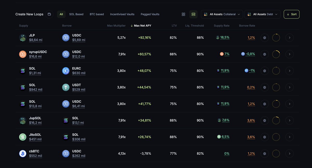Activate the SOL Based filter
The image size is (312, 168).
point(76,14)
